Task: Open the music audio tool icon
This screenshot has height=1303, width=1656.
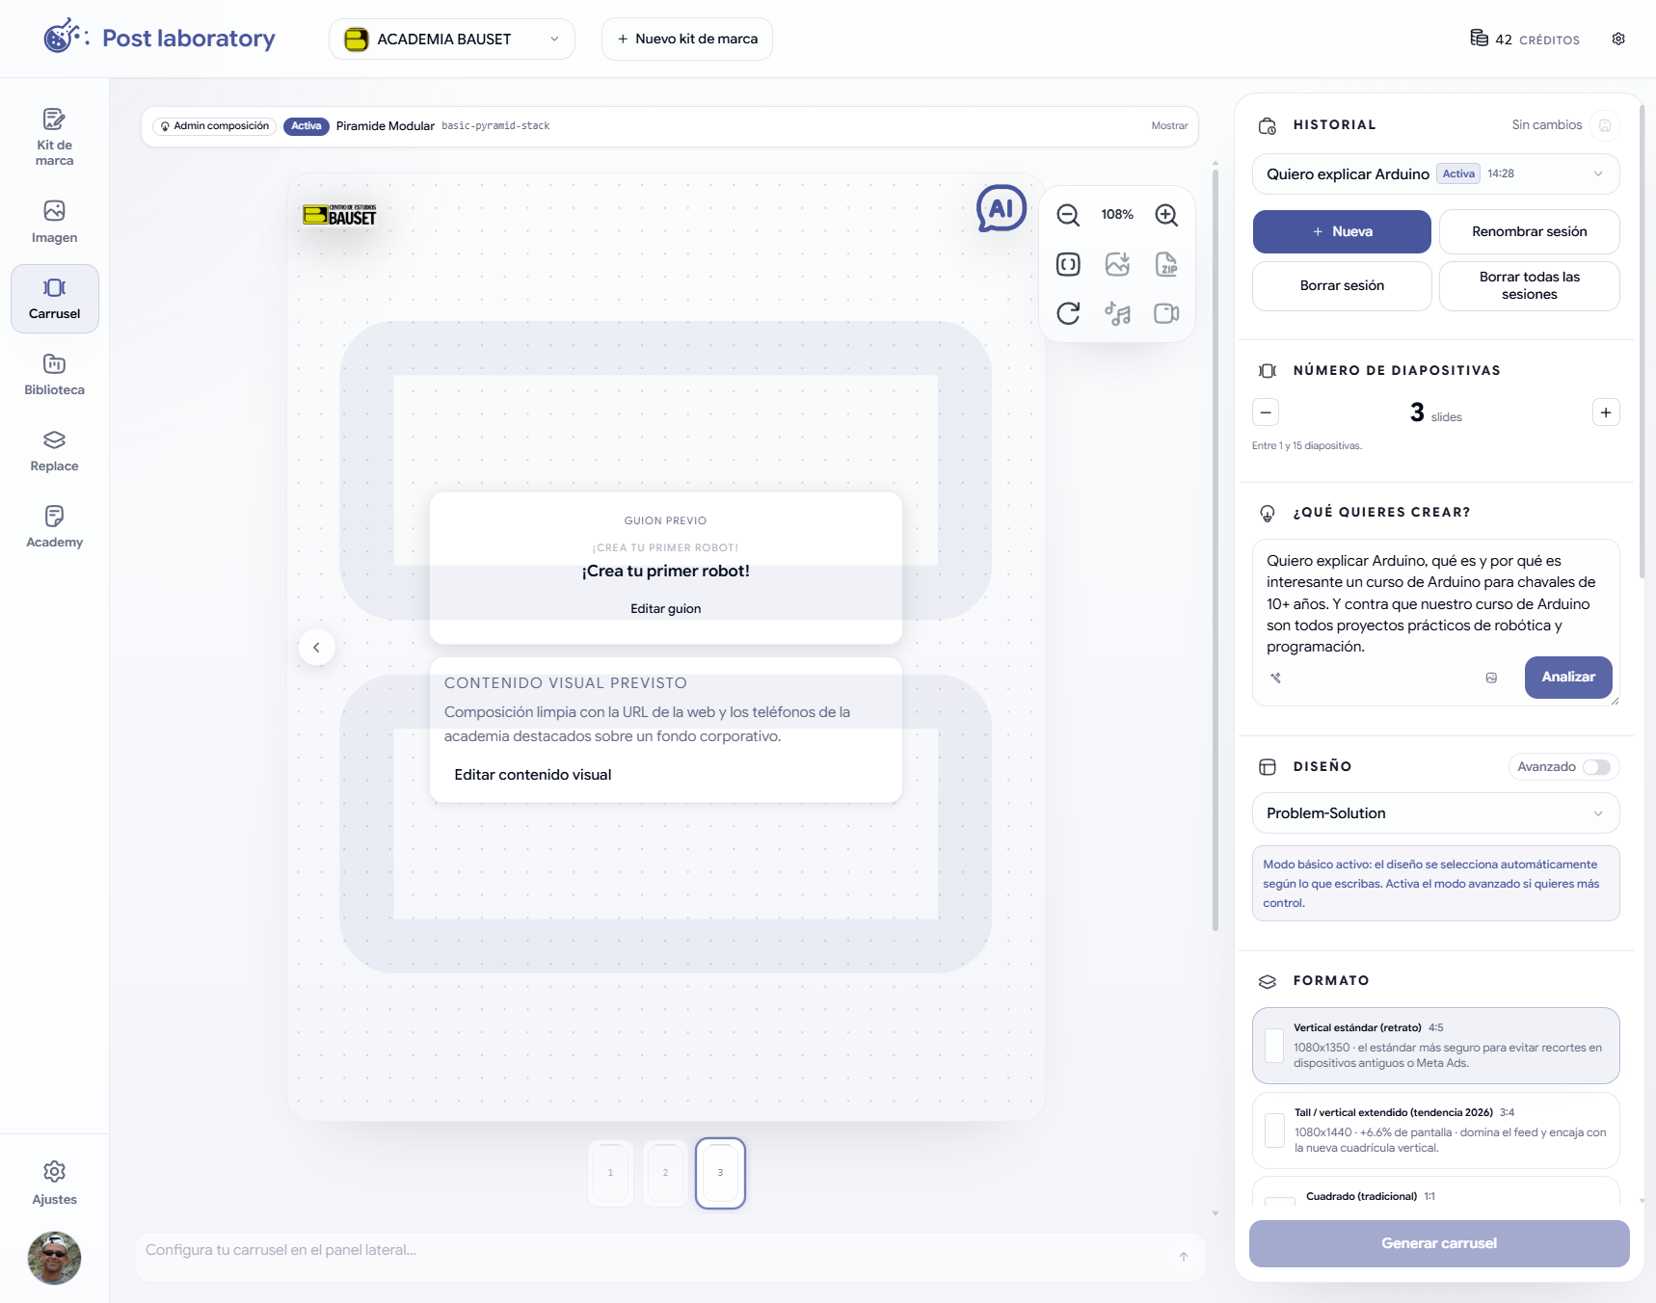Action: [x=1117, y=313]
